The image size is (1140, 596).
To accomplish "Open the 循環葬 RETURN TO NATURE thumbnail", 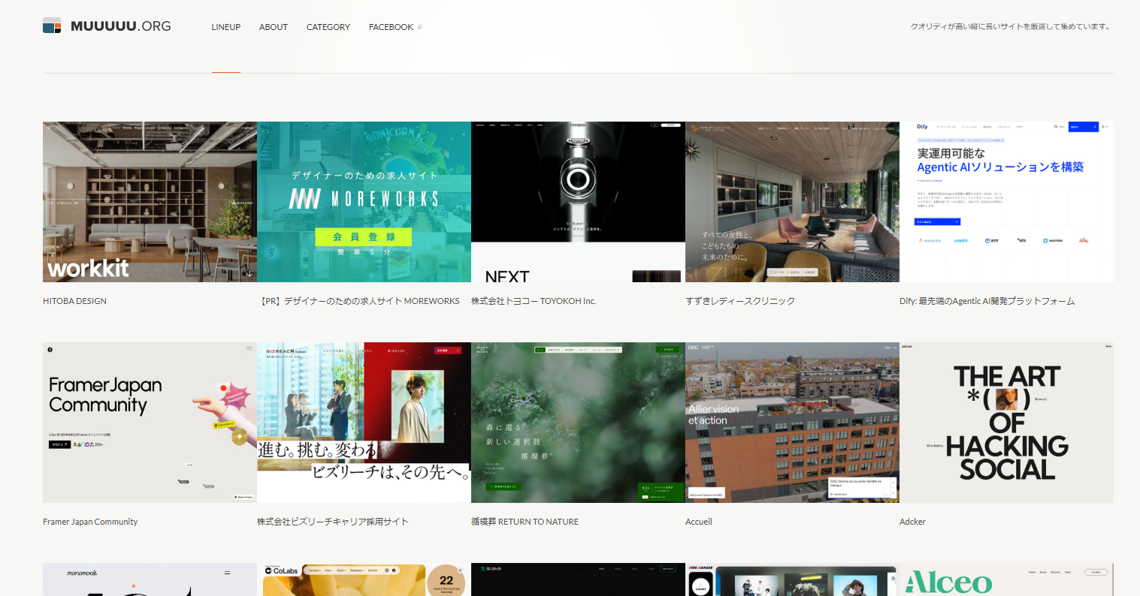I will (x=578, y=423).
